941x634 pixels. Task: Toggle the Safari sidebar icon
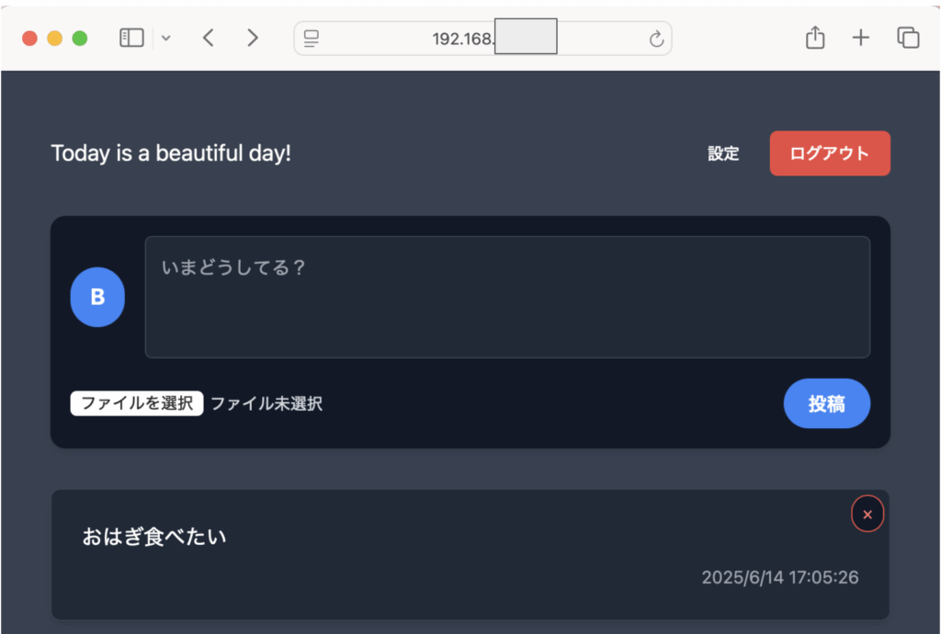click(x=131, y=38)
